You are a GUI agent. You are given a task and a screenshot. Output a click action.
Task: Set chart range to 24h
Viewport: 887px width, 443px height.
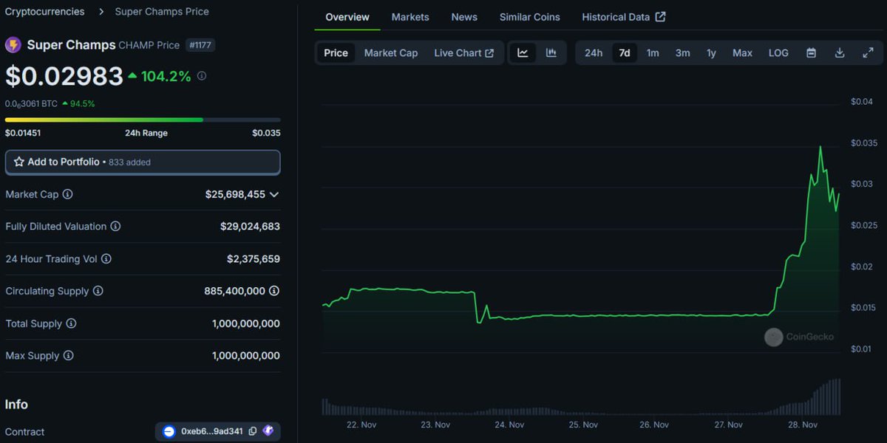594,53
